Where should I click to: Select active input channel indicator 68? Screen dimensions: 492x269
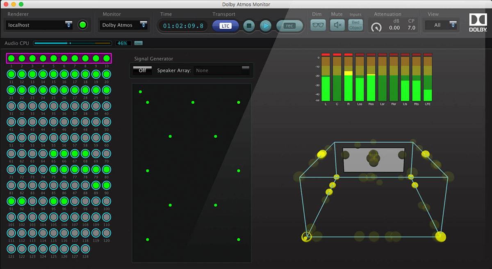(85, 153)
